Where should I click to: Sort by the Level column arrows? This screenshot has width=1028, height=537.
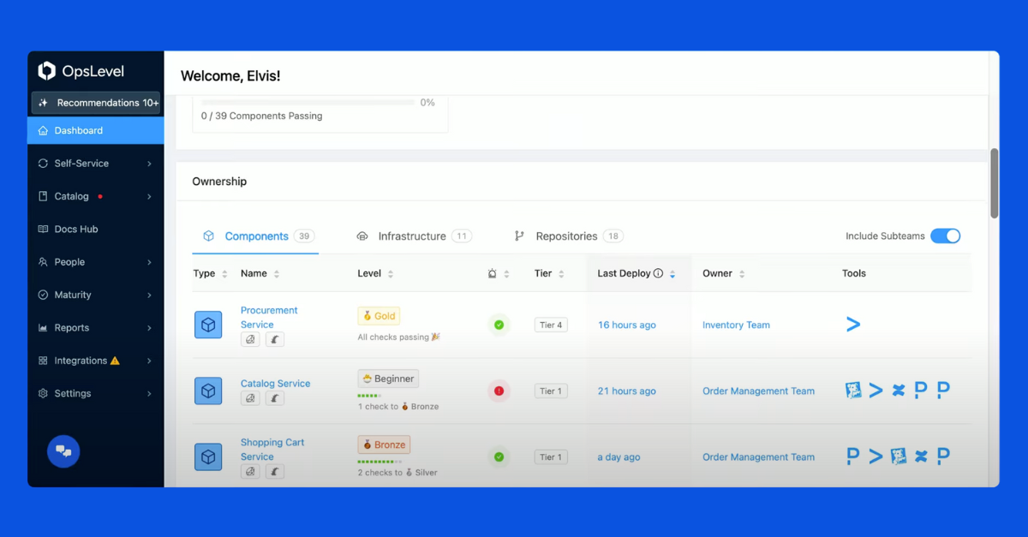[x=391, y=274]
